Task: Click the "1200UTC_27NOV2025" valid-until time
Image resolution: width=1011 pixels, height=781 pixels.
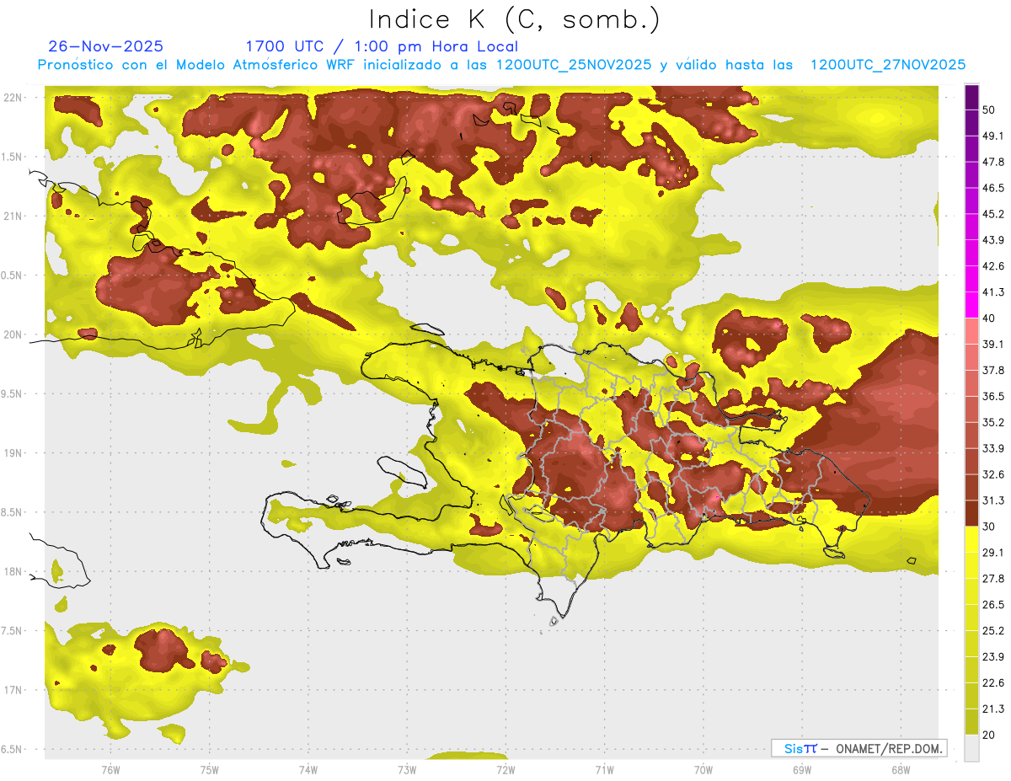Action: (887, 65)
